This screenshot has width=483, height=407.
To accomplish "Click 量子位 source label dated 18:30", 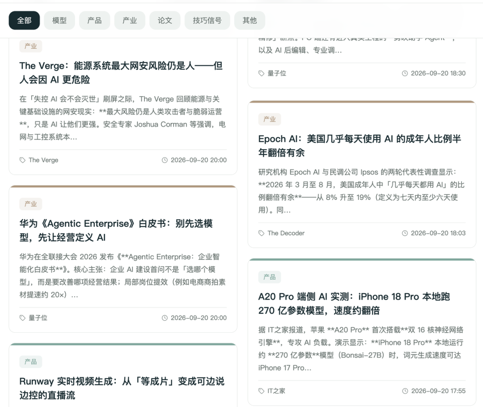I will pyautogui.click(x=277, y=73).
